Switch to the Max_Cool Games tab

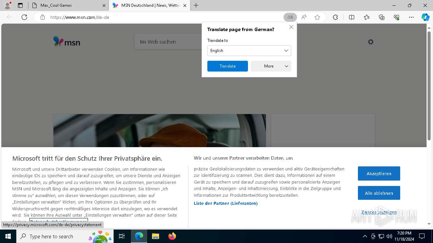coord(68,5)
